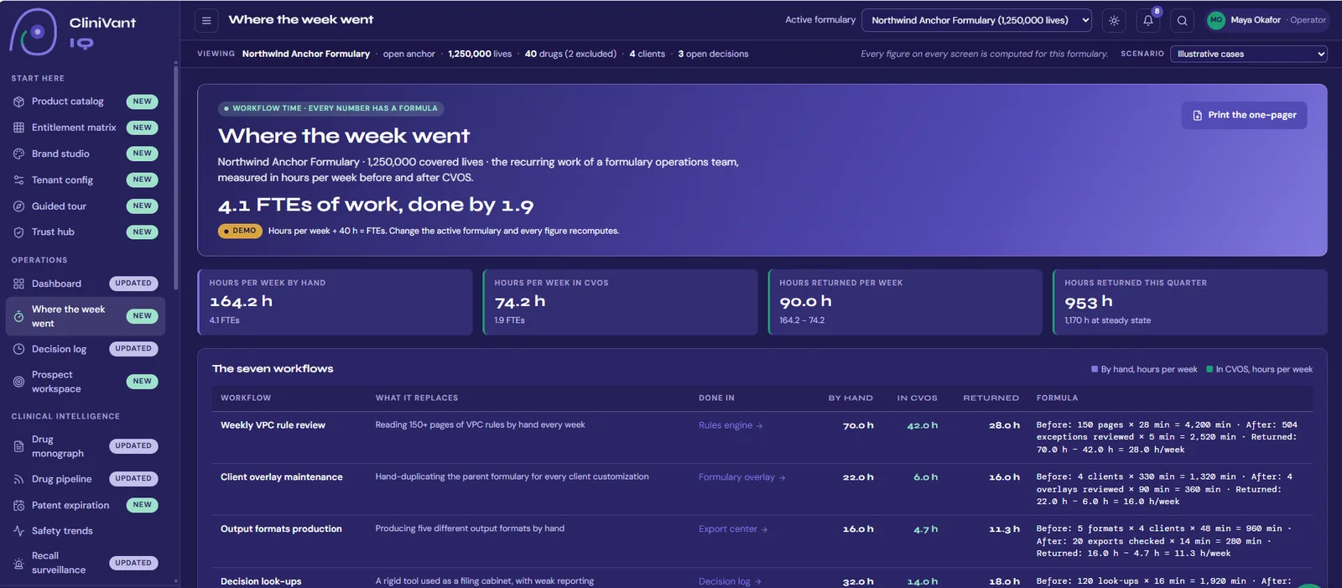Click the Tenant config sliders icon
Viewport: 1342px width, 588px height.
click(18, 180)
